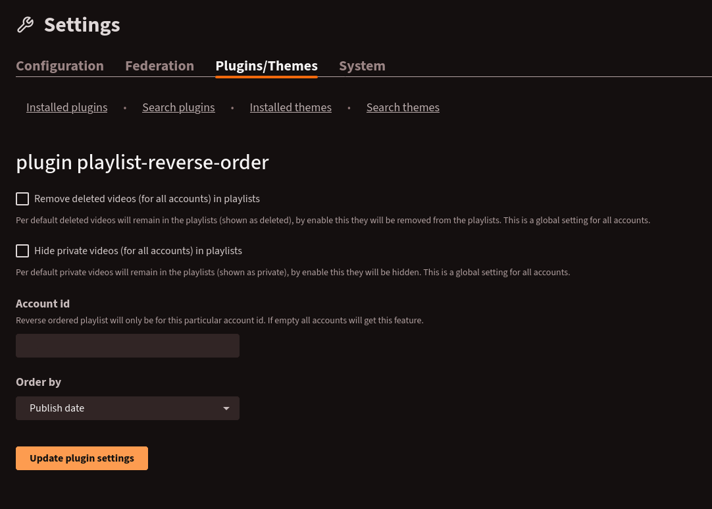Enable Remove deleted videos checkbox
Viewport: 712px width, 509px height.
point(22,199)
